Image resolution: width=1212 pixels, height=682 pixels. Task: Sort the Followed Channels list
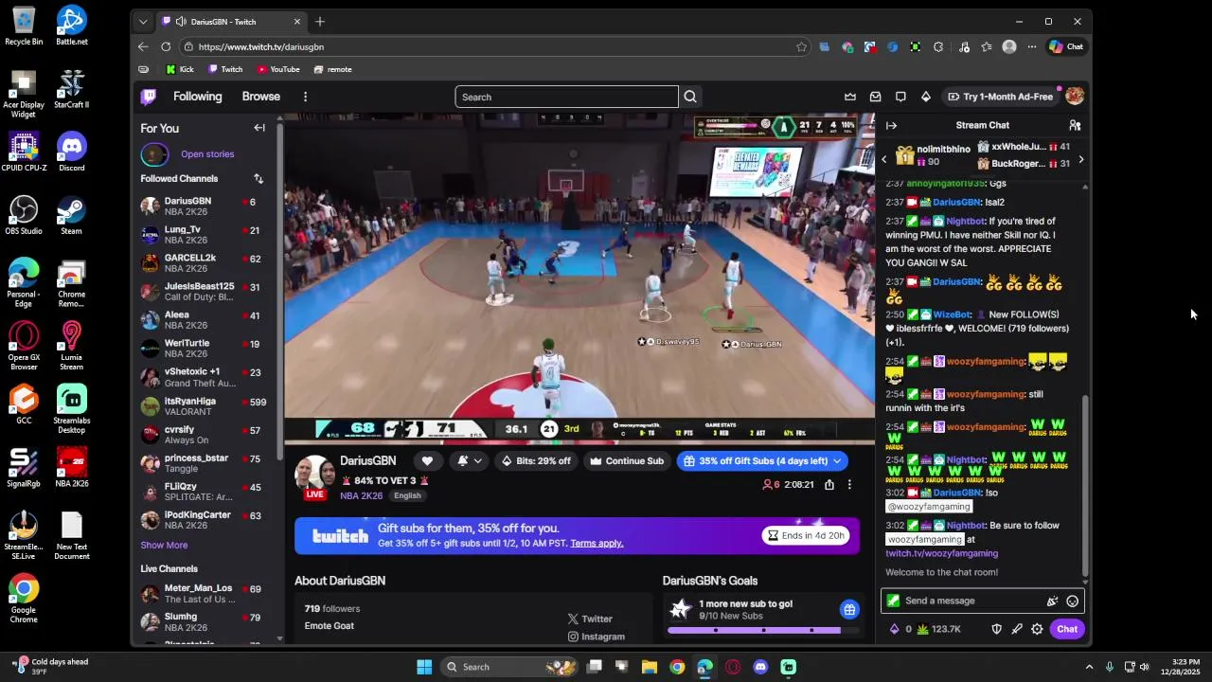tap(258, 178)
